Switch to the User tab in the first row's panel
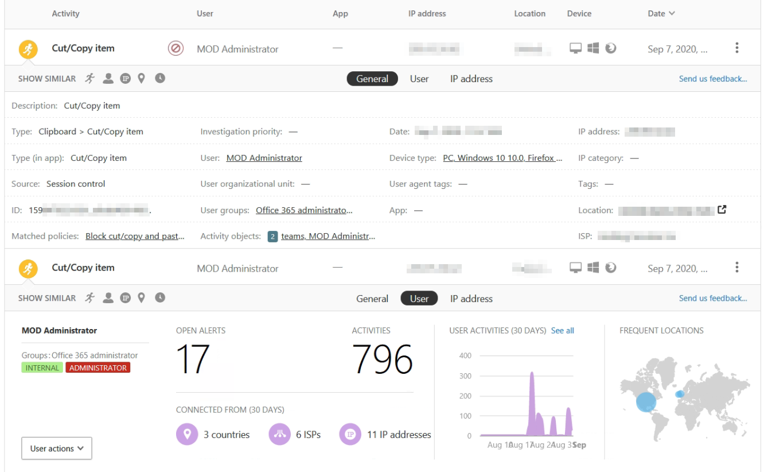Screen dimensions: 764x472 point(419,79)
